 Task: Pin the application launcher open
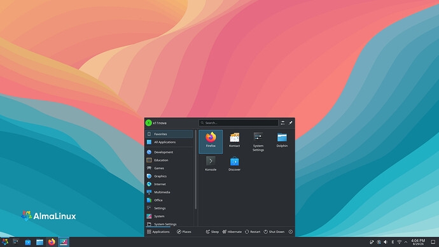(x=291, y=123)
